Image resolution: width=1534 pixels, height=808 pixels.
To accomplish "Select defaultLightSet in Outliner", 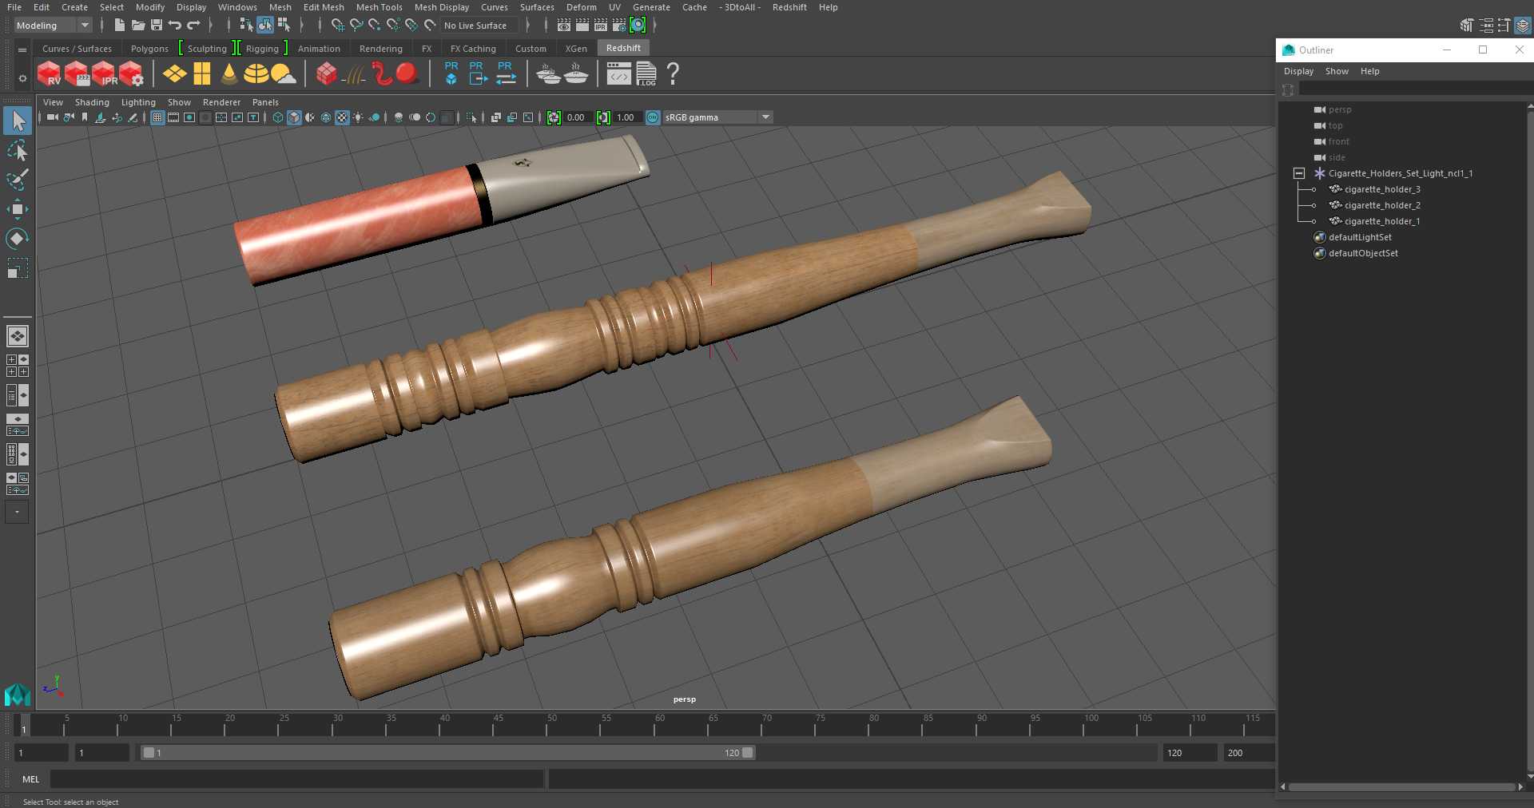I will (1359, 237).
